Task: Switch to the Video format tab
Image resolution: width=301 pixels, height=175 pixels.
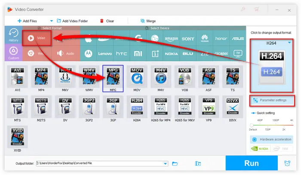Action: click(37, 38)
